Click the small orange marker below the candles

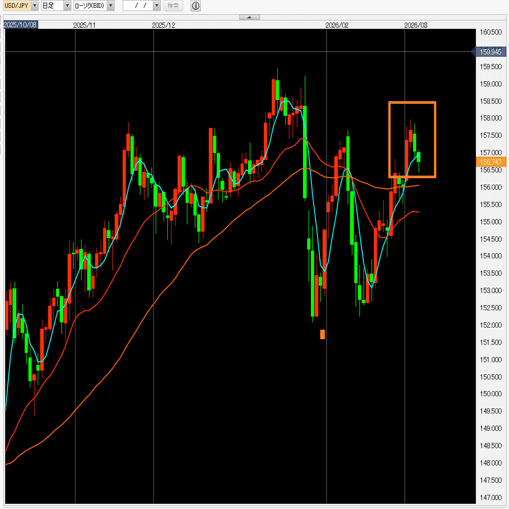pos(322,334)
